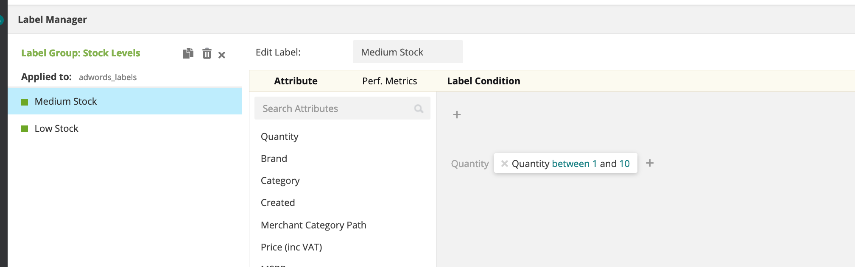Viewport: 855px width, 267px height.
Task: Delete the Stock Levels label group
Action: pyautogui.click(x=207, y=53)
